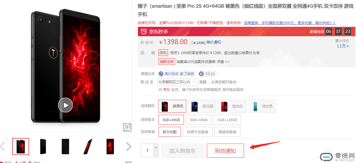Click the 高价回收 trade-in icon
The height and width of the screenshot is (163, 356).
point(161,74)
